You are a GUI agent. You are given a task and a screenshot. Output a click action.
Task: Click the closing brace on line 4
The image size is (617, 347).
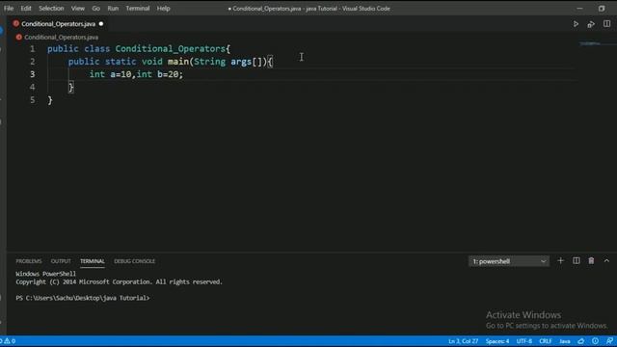tap(70, 88)
